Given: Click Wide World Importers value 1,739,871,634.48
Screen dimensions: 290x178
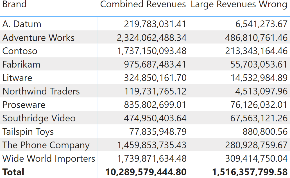Looking at the screenshot, I should pos(152,159).
